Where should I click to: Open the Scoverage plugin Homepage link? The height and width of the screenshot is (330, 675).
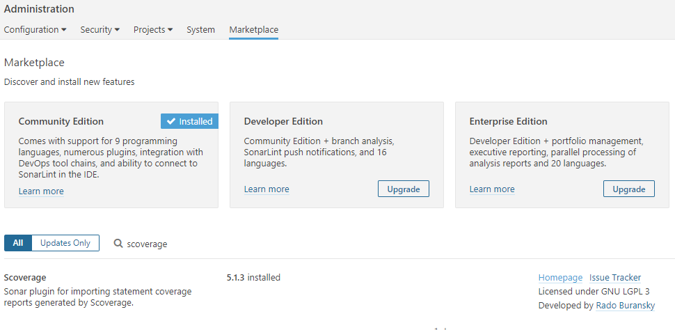tap(560, 278)
